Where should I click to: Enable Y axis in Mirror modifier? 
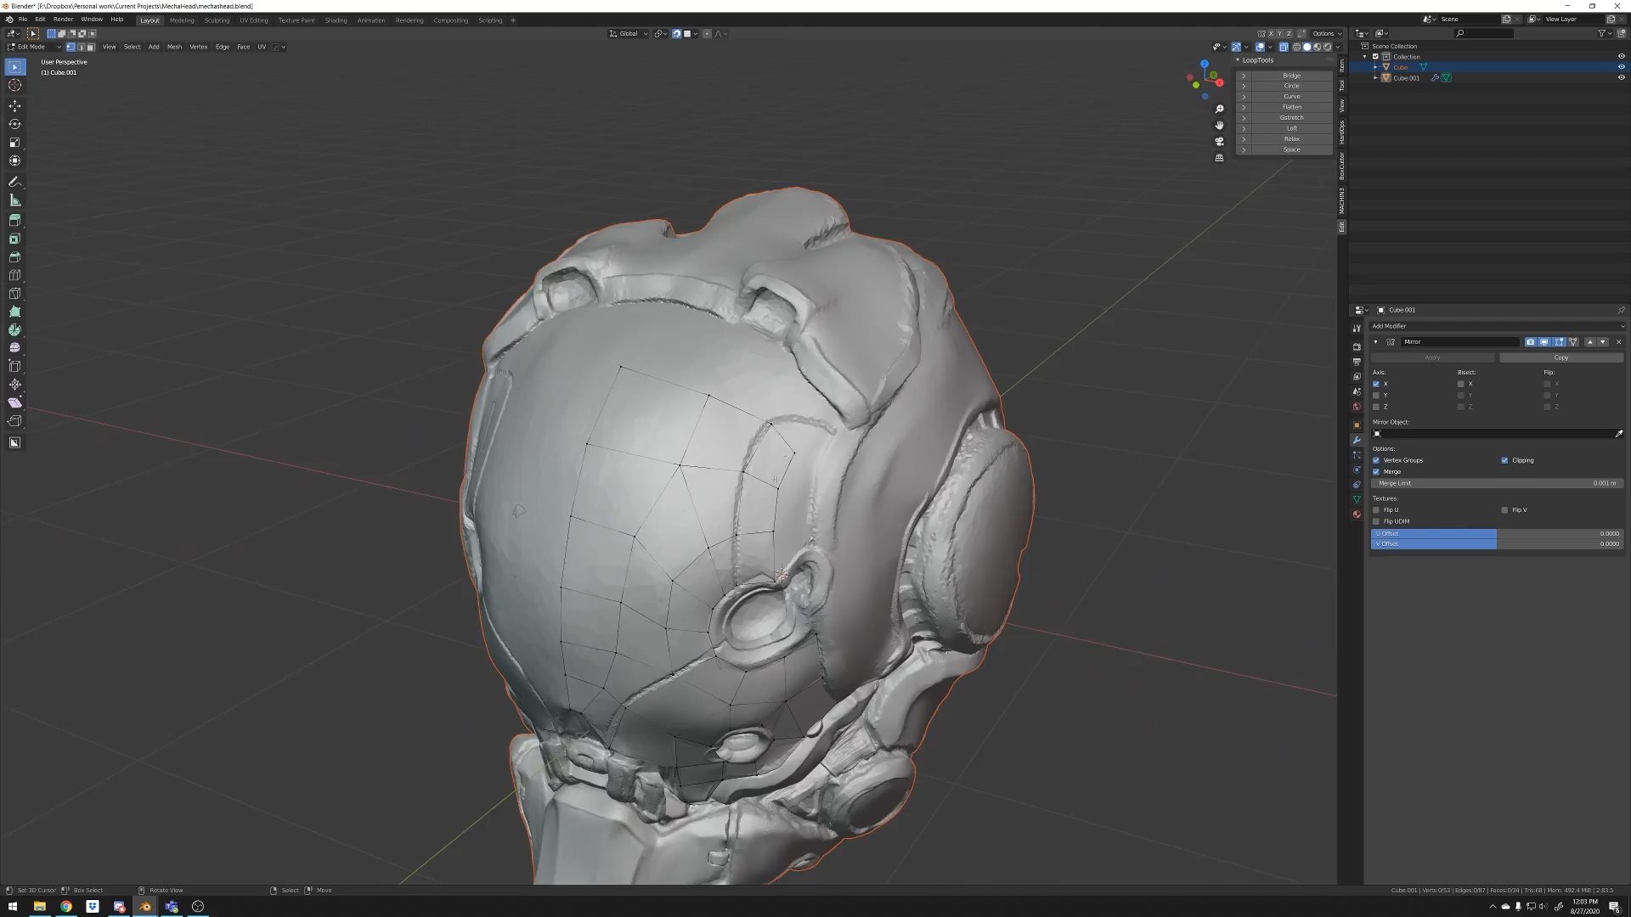pyautogui.click(x=1376, y=396)
